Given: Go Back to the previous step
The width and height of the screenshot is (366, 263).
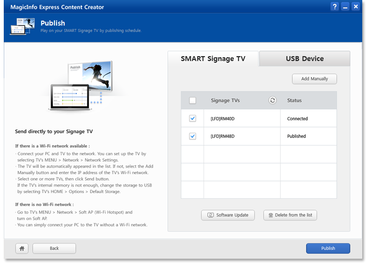Looking at the screenshot, I should [x=54, y=248].
